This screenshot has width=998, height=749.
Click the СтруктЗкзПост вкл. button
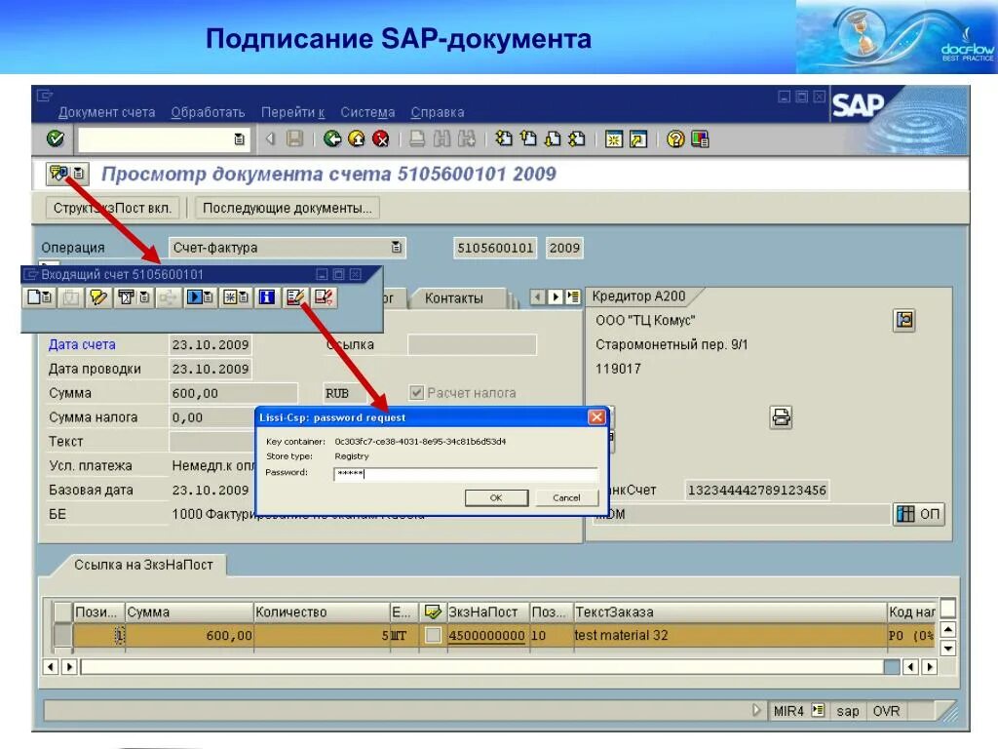coord(113,208)
